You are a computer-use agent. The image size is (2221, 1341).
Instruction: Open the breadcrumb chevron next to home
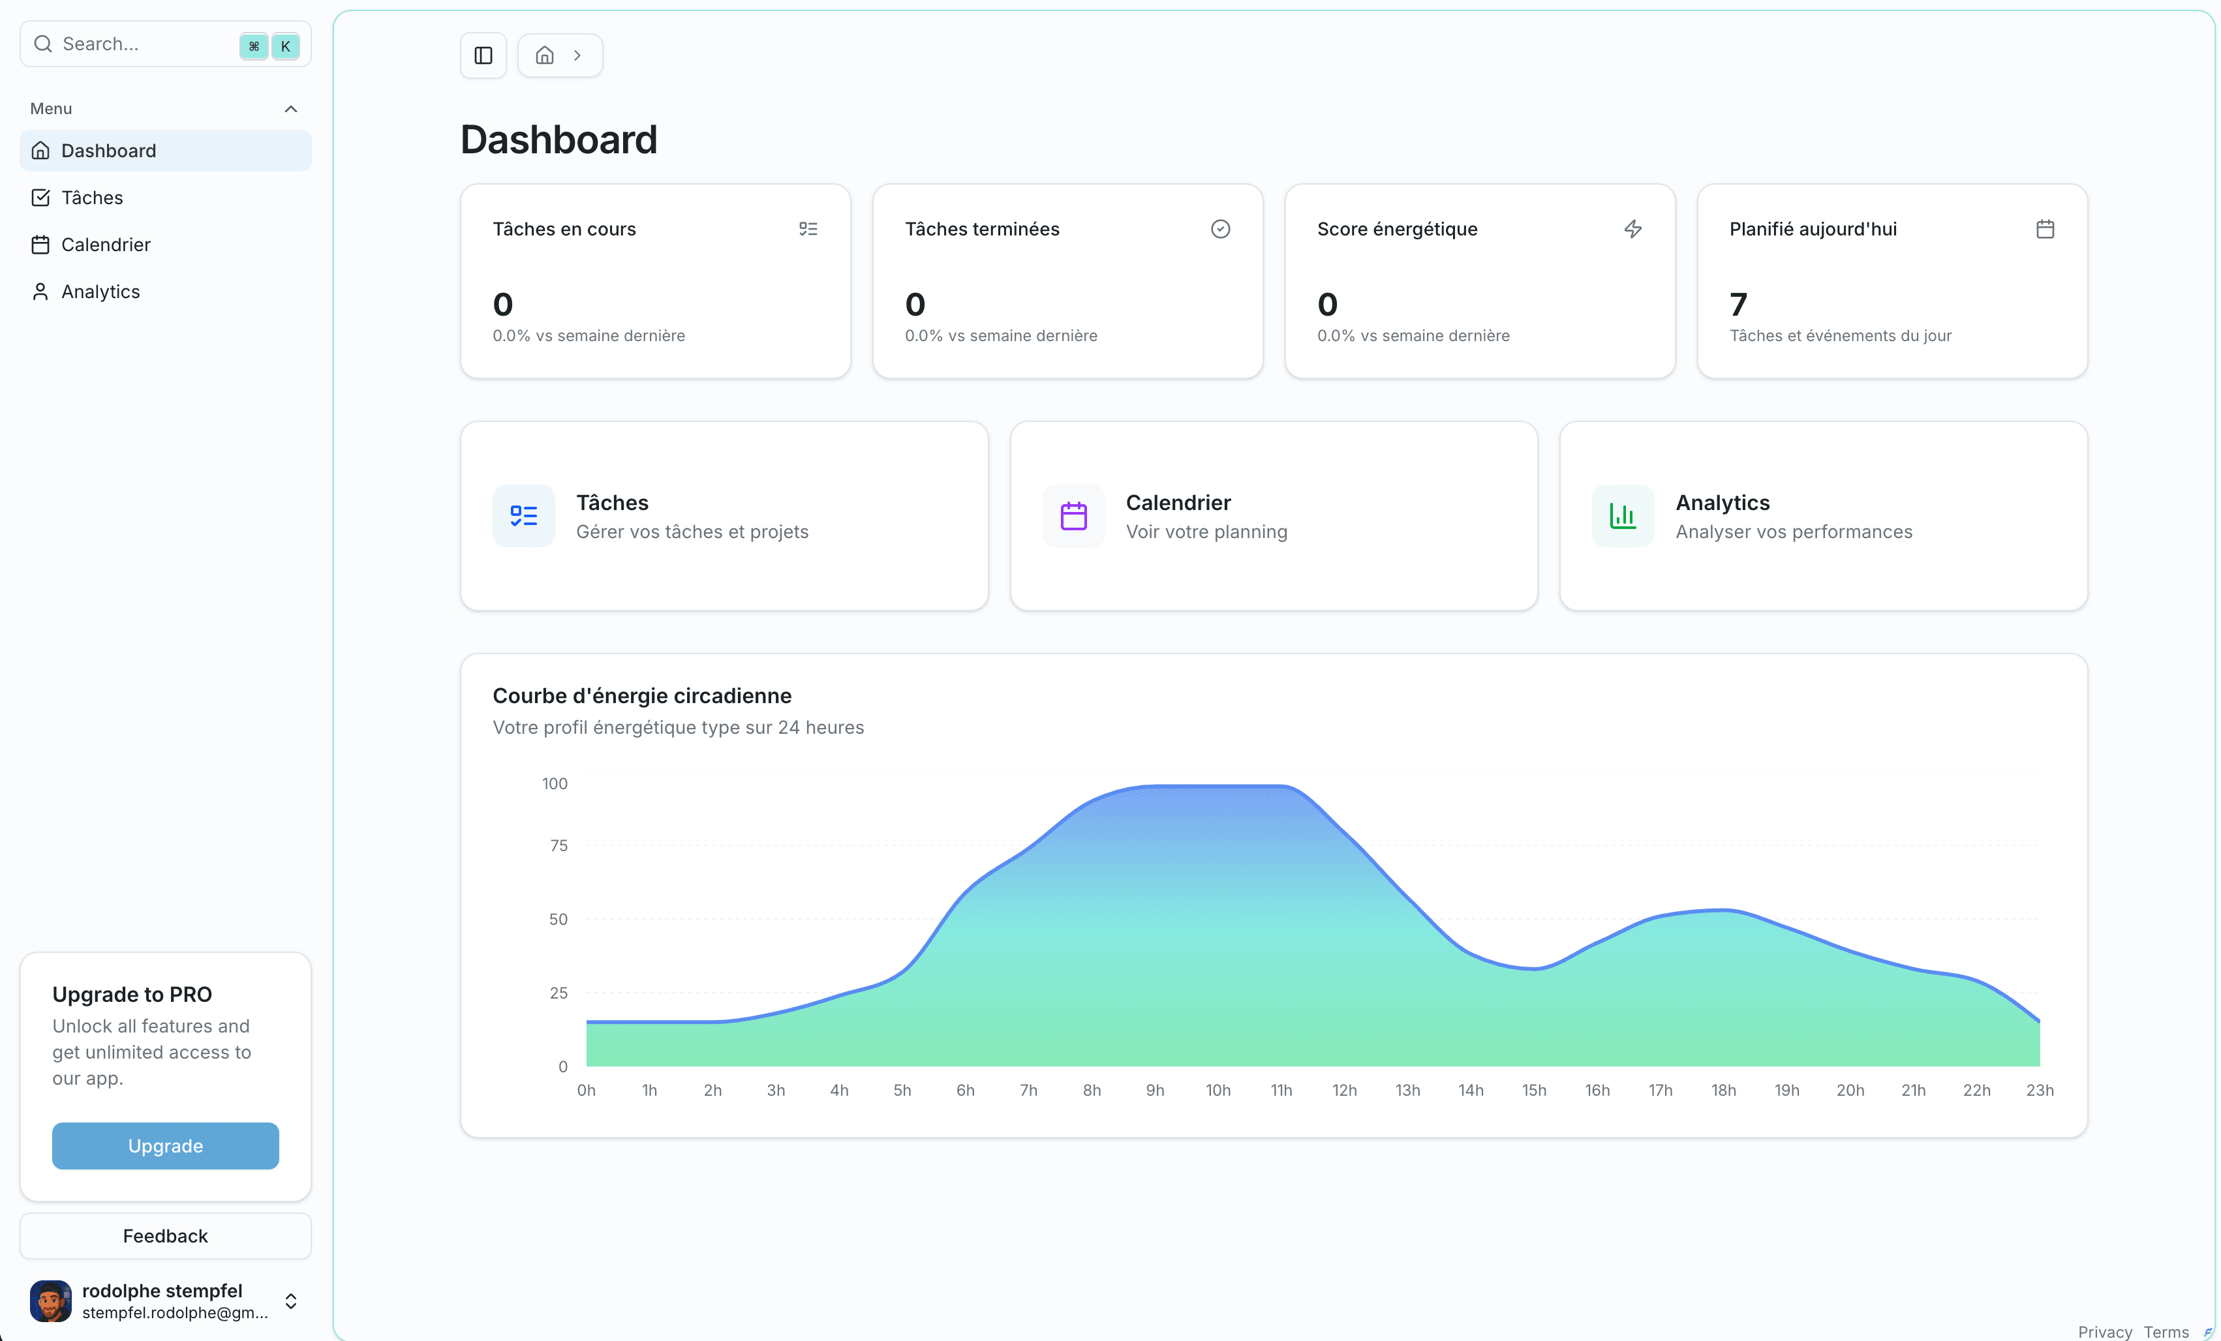[x=578, y=55]
